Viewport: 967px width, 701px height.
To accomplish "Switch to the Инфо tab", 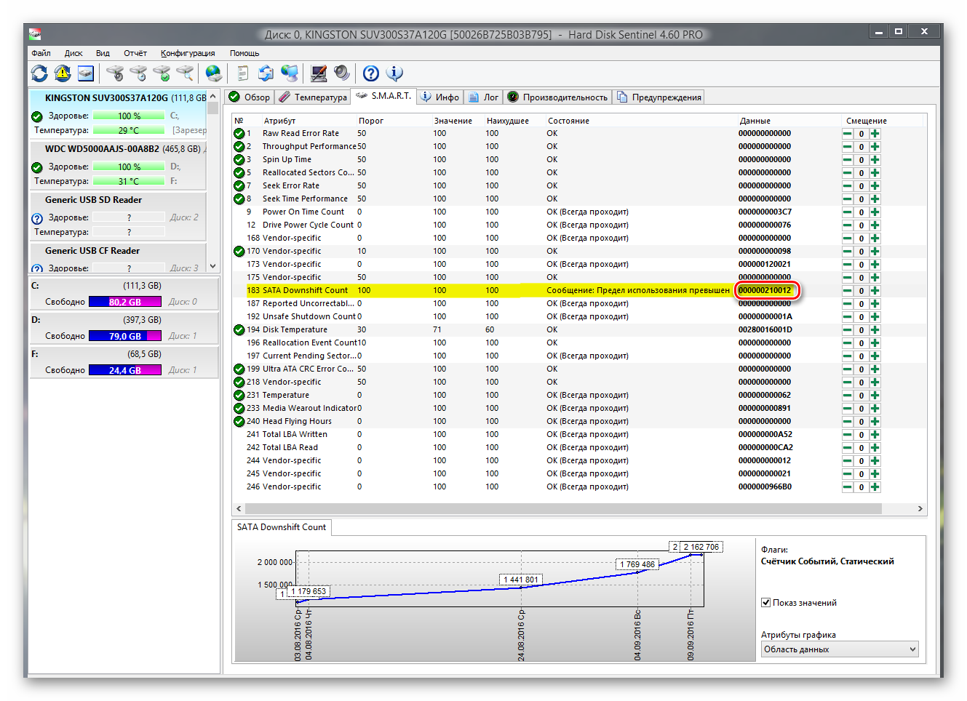I will [x=440, y=97].
